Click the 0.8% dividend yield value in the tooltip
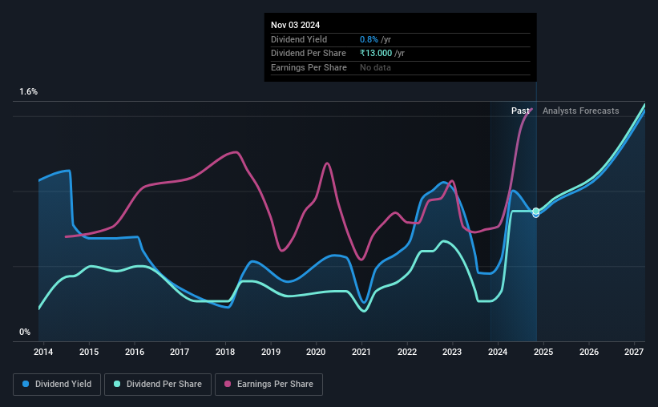Image resolution: width=658 pixels, height=407 pixels. tap(369, 39)
